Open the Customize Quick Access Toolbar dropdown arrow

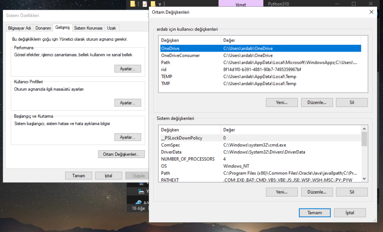(160, 4)
